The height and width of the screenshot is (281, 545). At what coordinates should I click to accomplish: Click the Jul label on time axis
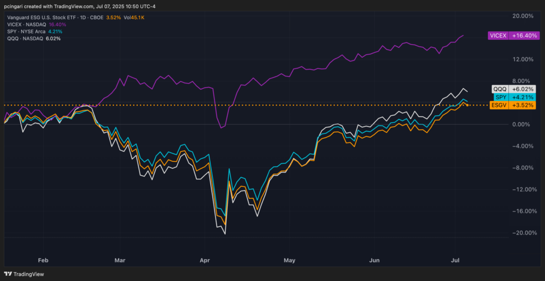click(455, 260)
